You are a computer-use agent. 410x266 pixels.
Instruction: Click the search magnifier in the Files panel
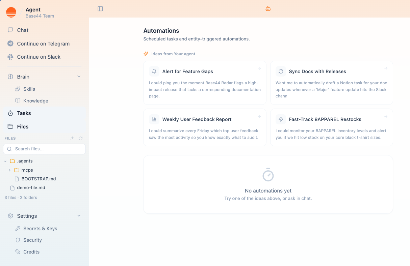coord(9,149)
